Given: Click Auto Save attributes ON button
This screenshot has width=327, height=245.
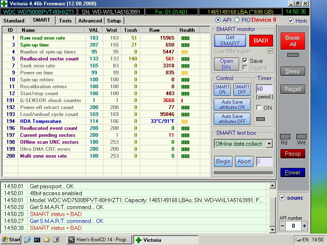Looking at the screenshot, I should [232, 105].
